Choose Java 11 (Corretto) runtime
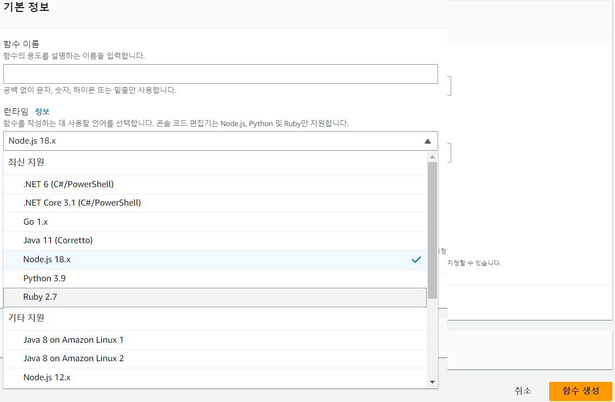615x402 pixels. (x=215, y=241)
